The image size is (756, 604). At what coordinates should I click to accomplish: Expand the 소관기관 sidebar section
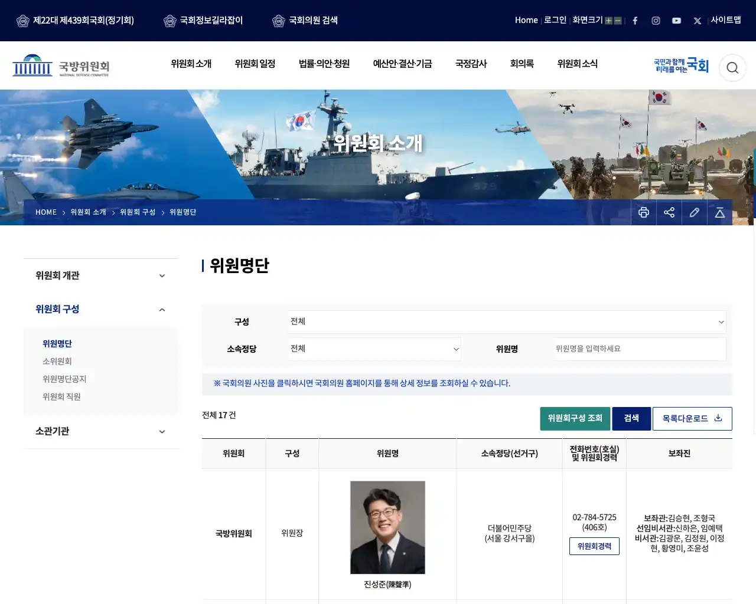click(x=101, y=431)
